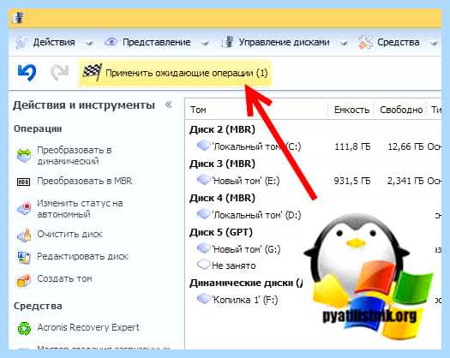Click the unallocated space icon Не занято
This screenshot has height=358, width=450.
tap(204, 265)
